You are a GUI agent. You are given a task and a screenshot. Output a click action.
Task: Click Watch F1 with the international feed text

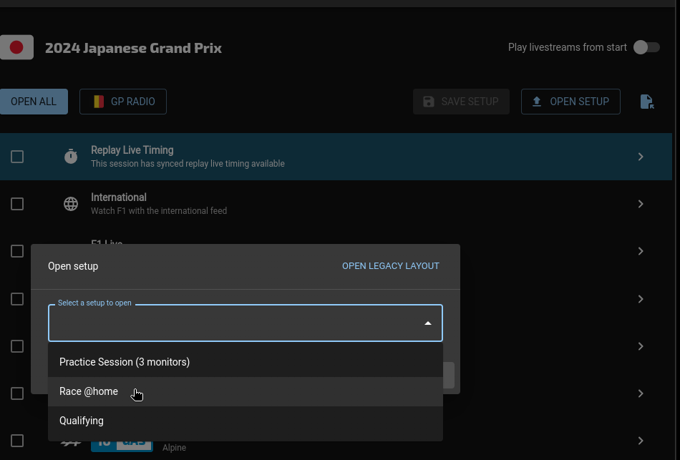[159, 211]
